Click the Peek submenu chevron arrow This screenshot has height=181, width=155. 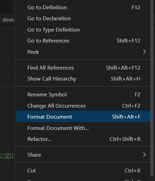pos(144,52)
